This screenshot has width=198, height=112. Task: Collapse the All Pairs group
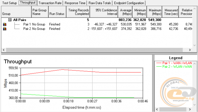10,20
